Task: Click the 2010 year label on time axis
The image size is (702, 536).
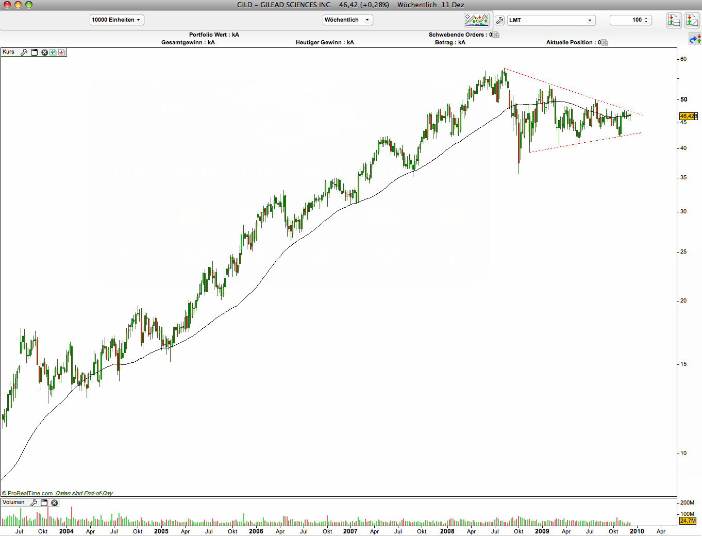Action: point(637,531)
